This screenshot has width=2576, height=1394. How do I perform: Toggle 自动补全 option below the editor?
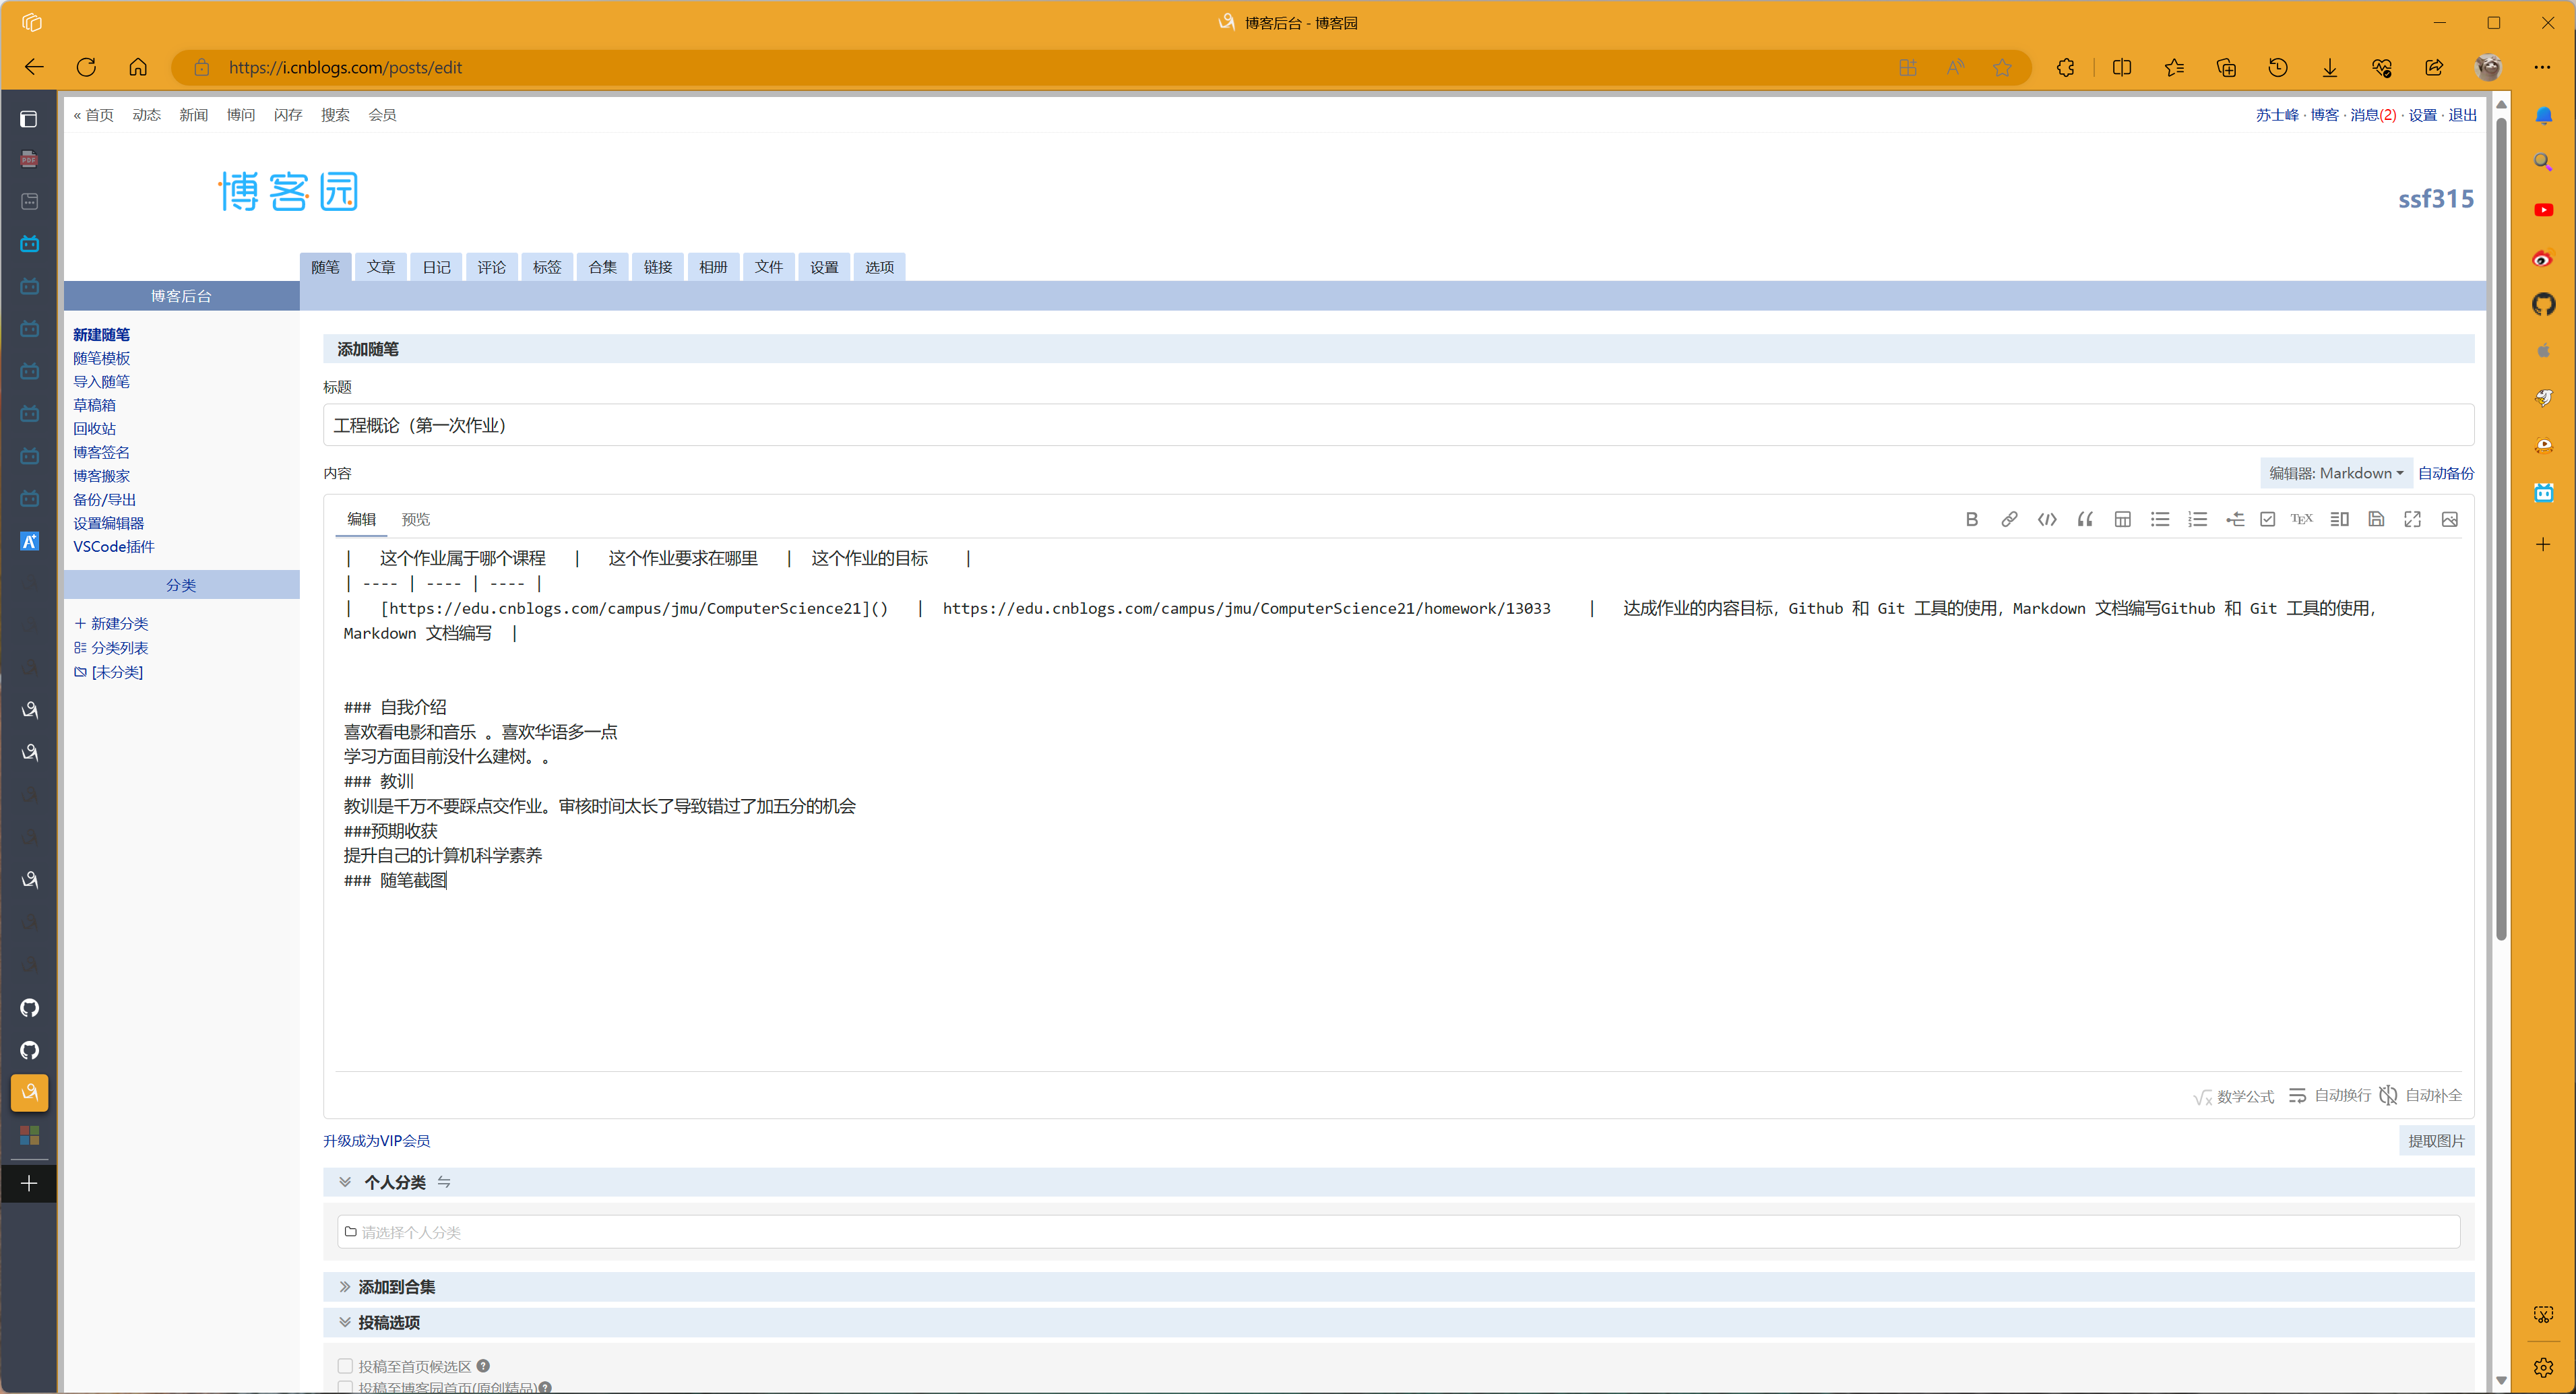2421,1095
